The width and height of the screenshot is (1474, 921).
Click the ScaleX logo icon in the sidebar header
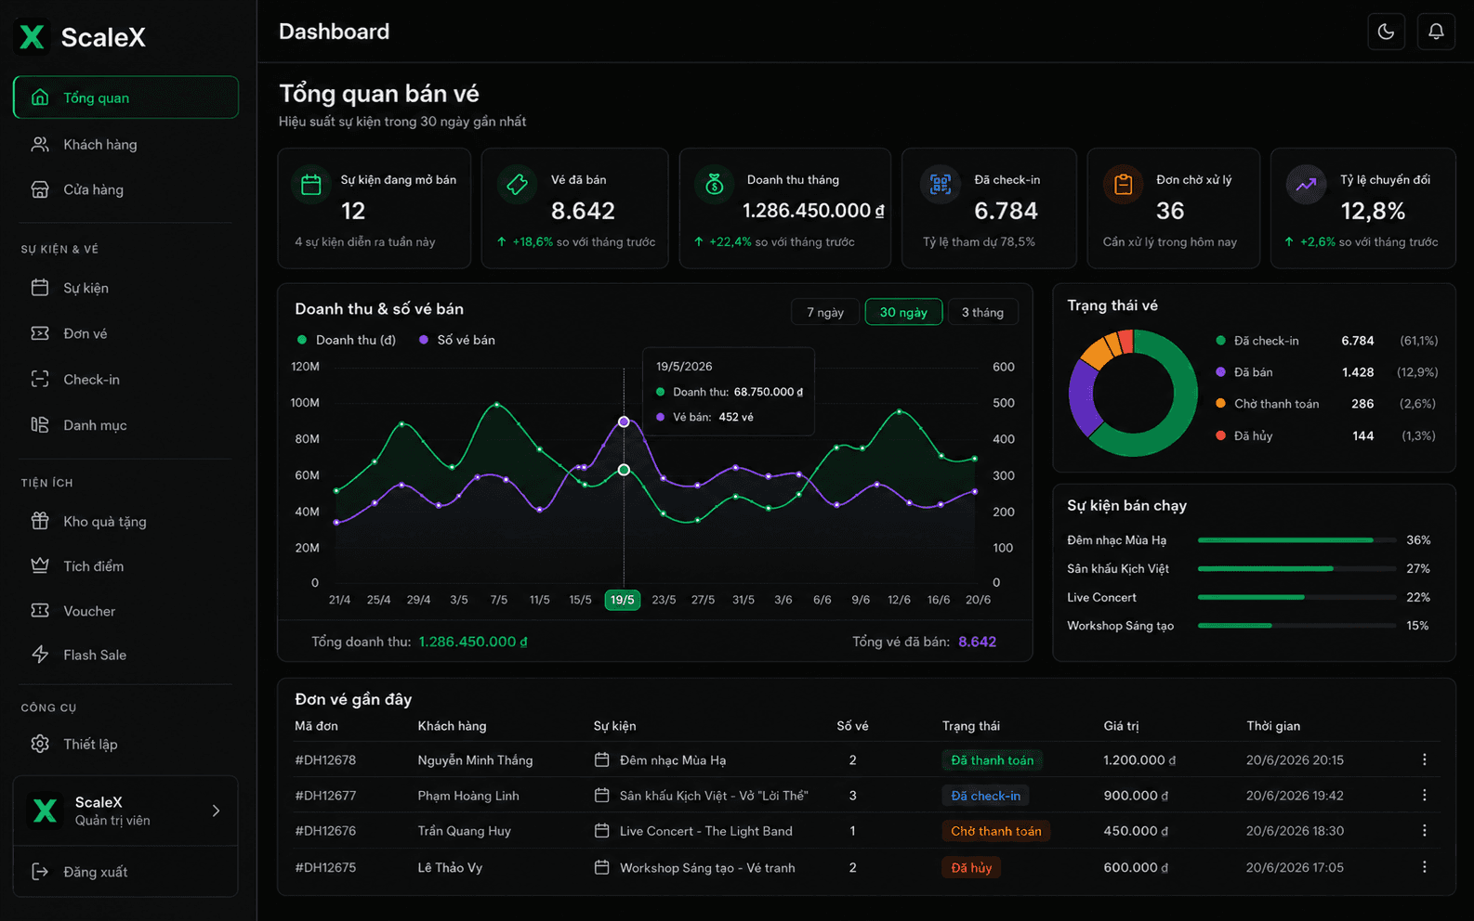(x=32, y=37)
